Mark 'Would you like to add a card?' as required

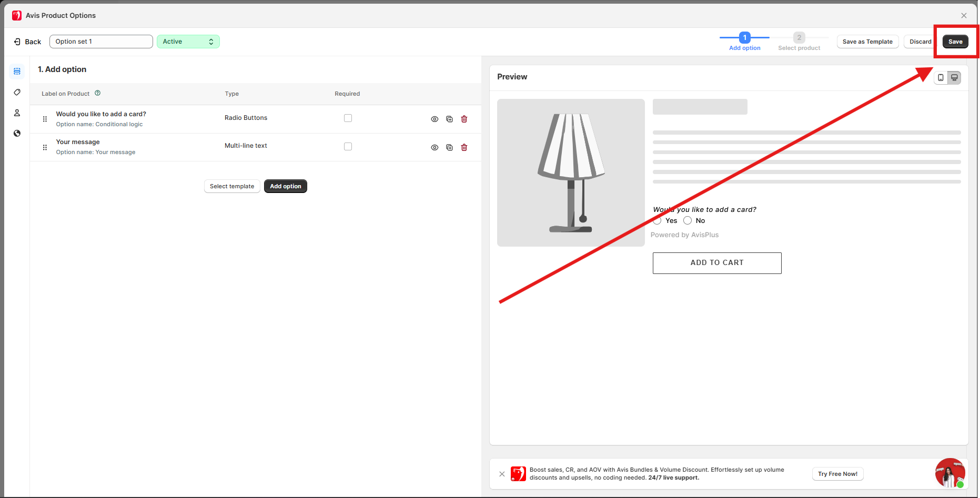(x=348, y=118)
